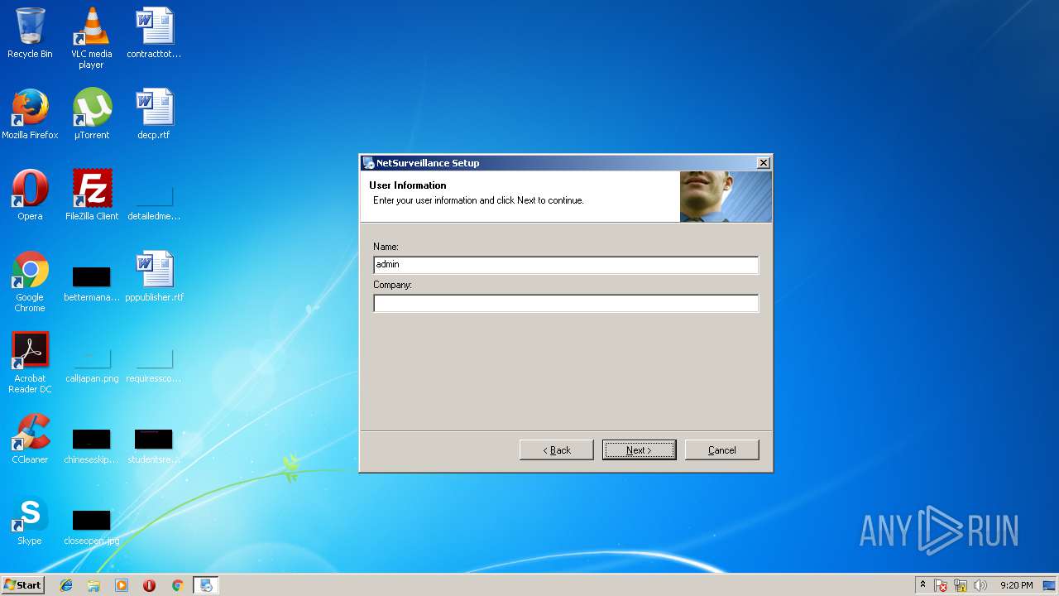Open the Windows Start menu
The height and width of the screenshot is (596, 1059).
[x=22, y=585]
